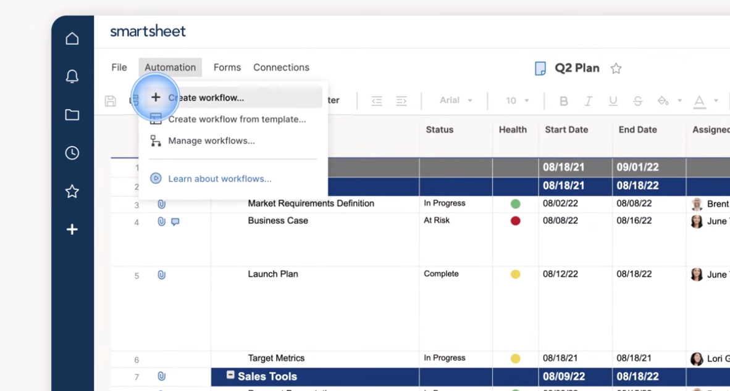Select the Launch Plan cell
This screenshot has width=730, height=391.
coord(273,274)
